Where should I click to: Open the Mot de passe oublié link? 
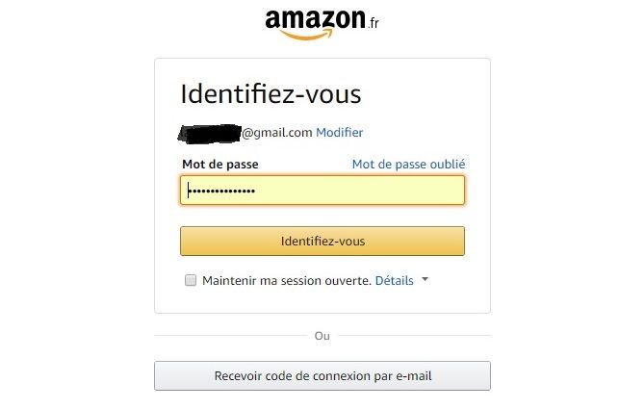408,165
